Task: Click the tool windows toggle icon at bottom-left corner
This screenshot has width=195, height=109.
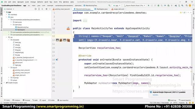Action: [x=2, y=103]
